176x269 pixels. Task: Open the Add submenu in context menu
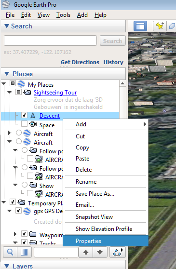coord(106,124)
